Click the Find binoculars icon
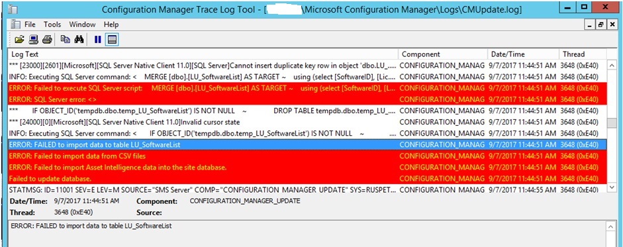 coord(79,39)
